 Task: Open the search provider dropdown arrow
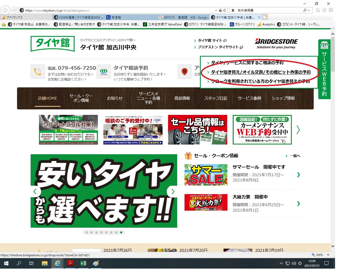pyautogui.click(x=309, y=10)
